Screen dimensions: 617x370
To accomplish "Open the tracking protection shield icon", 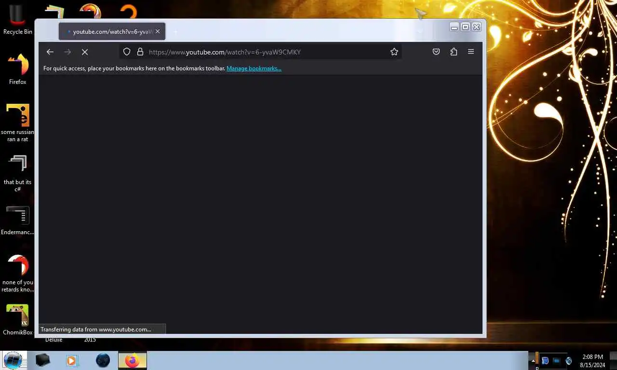I will pos(127,52).
